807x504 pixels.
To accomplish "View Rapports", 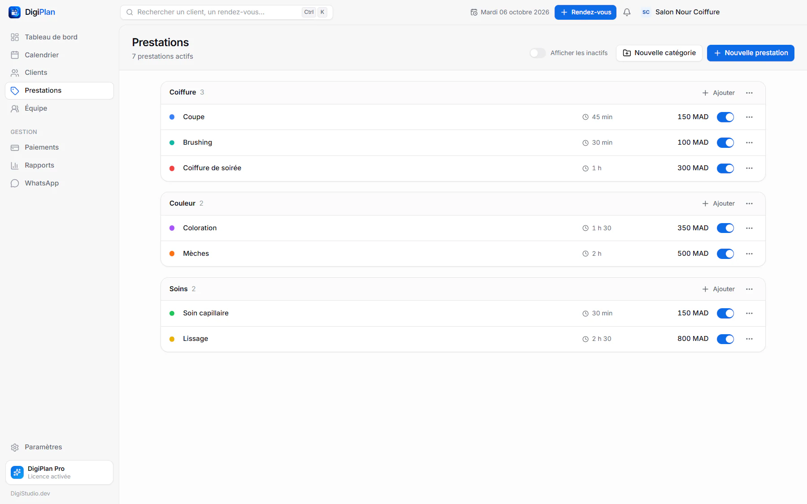I will (59, 165).
